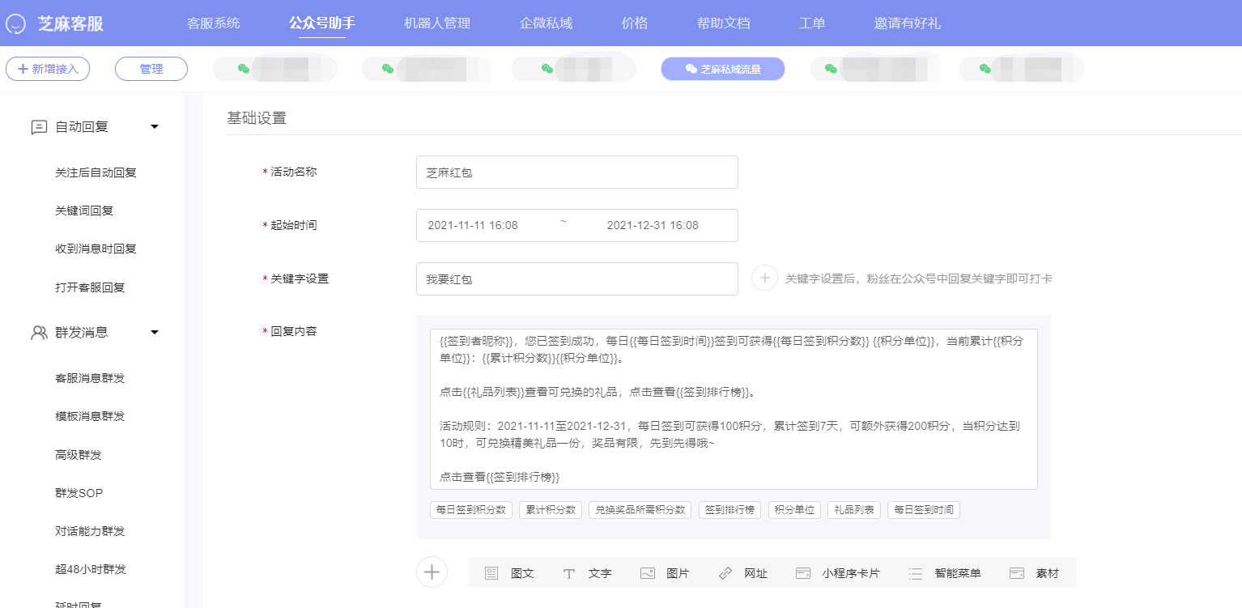Click the round plus icon beside keyword field
This screenshot has height=608, width=1242.
(x=764, y=278)
